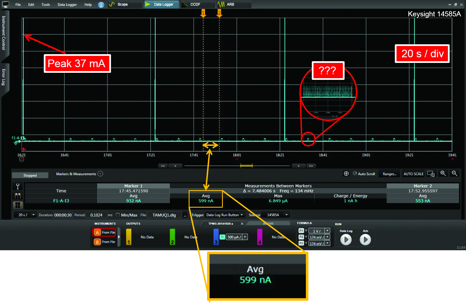Toggle the Auto Scroll checkbox
The width and height of the screenshot is (466, 303).
pos(355,174)
